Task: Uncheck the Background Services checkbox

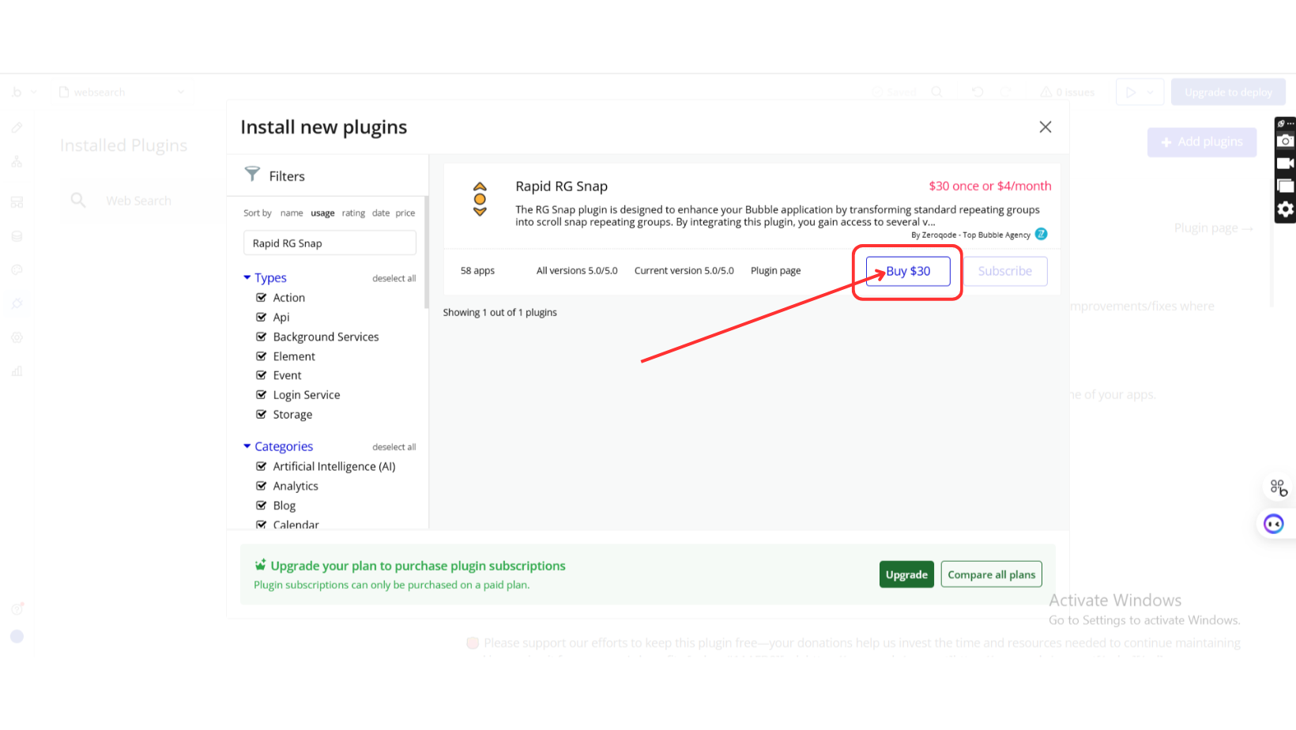Action: [x=261, y=337]
